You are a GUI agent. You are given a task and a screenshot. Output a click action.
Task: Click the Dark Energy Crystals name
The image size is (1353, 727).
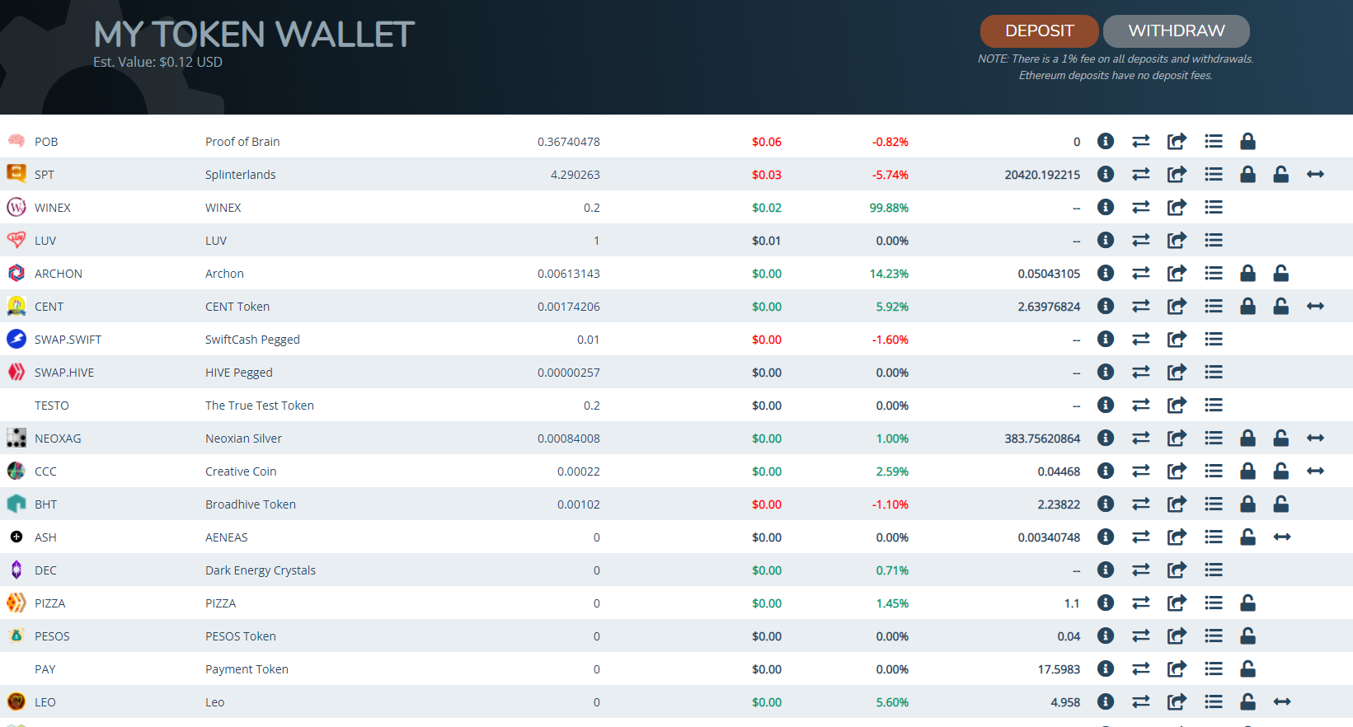[x=261, y=570]
